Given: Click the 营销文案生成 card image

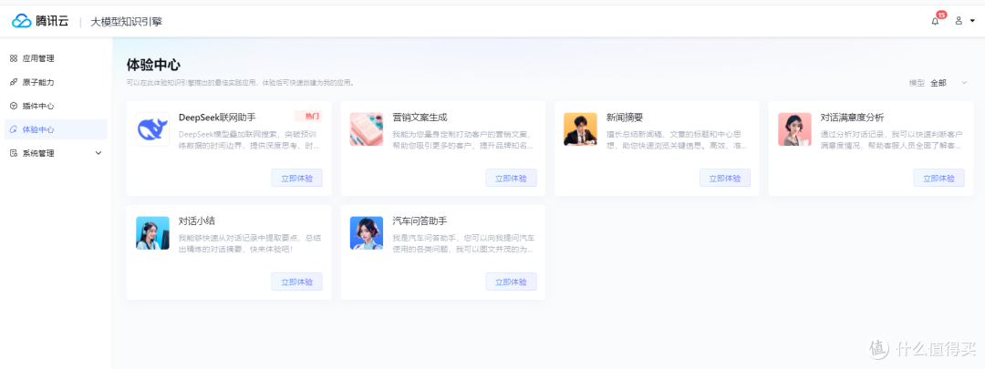Looking at the screenshot, I should pos(367,129).
